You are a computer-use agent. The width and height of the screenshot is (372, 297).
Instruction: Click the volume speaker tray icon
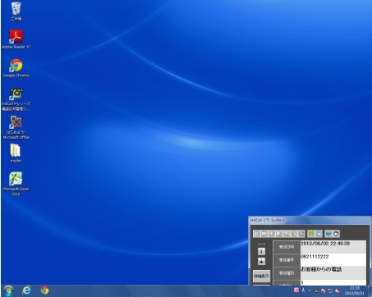[338, 291]
